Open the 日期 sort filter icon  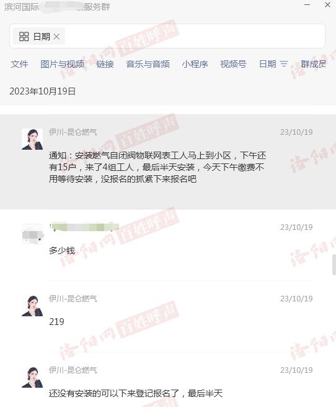pos(284,64)
